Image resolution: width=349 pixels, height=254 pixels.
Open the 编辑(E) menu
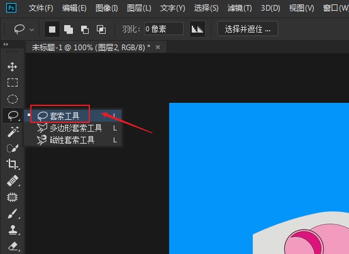pos(74,8)
